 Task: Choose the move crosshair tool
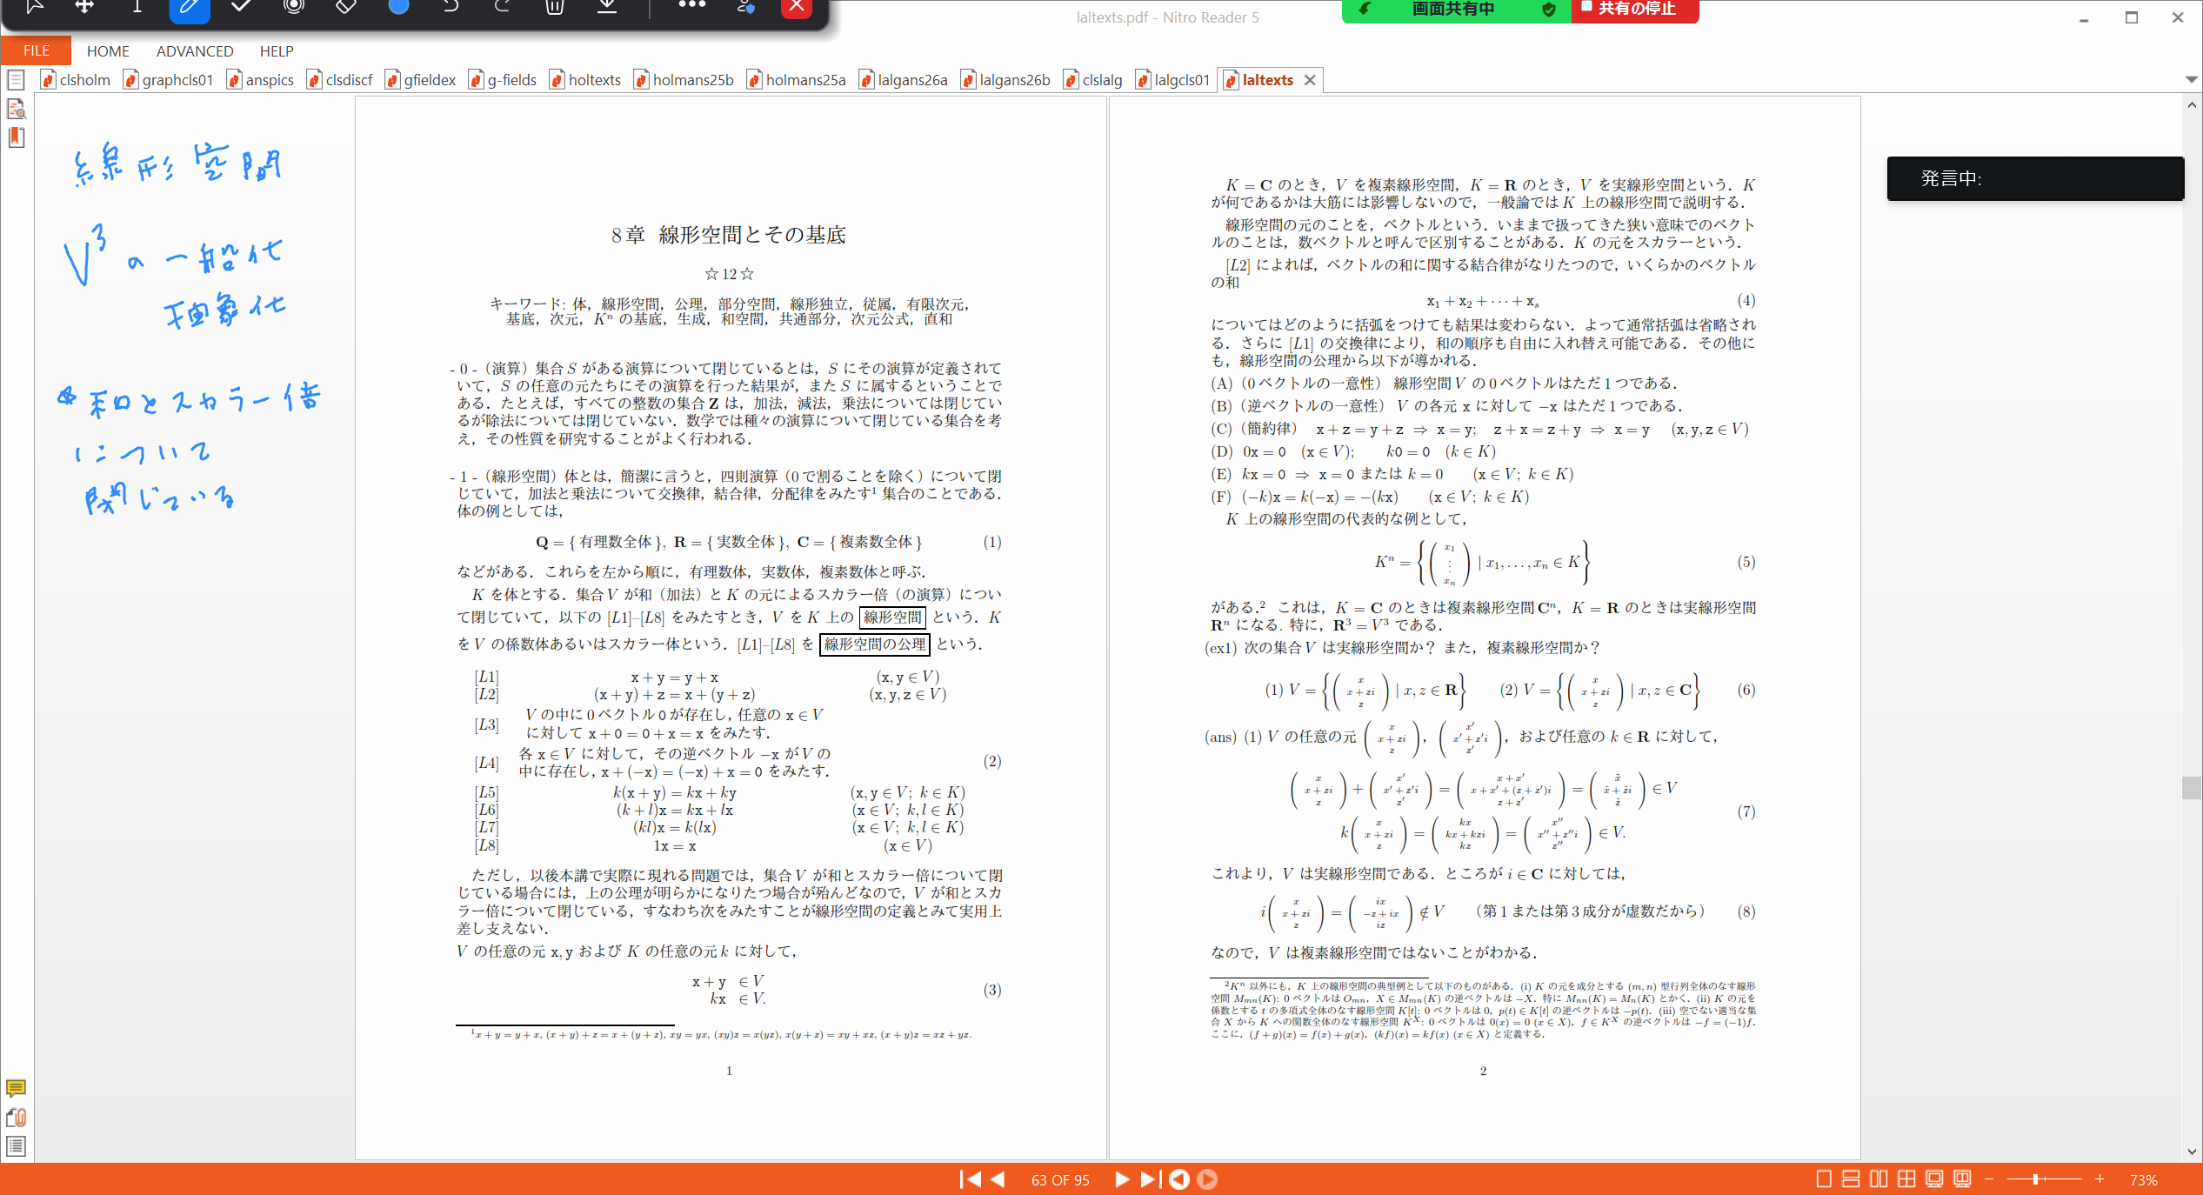click(84, 7)
